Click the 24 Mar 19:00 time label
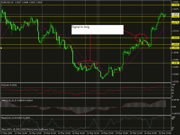 coord(122,133)
